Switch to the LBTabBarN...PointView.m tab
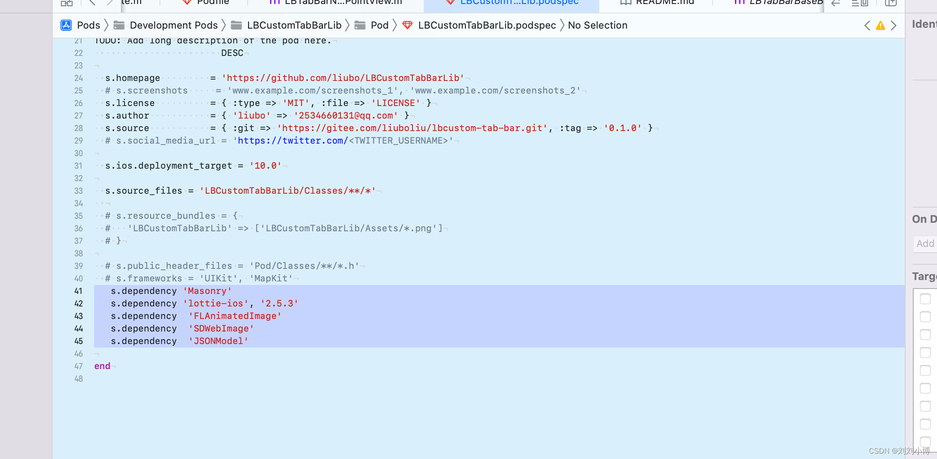 click(x=336, y=3)
